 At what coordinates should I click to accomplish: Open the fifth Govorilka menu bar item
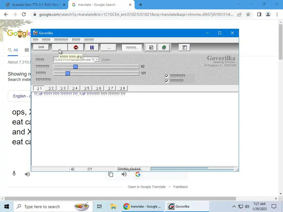tap(89, 40)
